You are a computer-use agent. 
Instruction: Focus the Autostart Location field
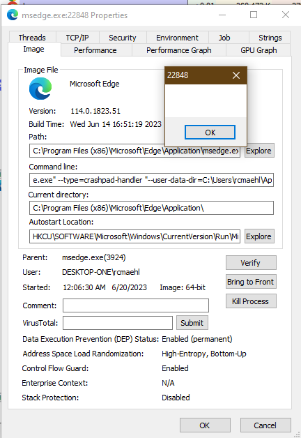pos(134,236)
